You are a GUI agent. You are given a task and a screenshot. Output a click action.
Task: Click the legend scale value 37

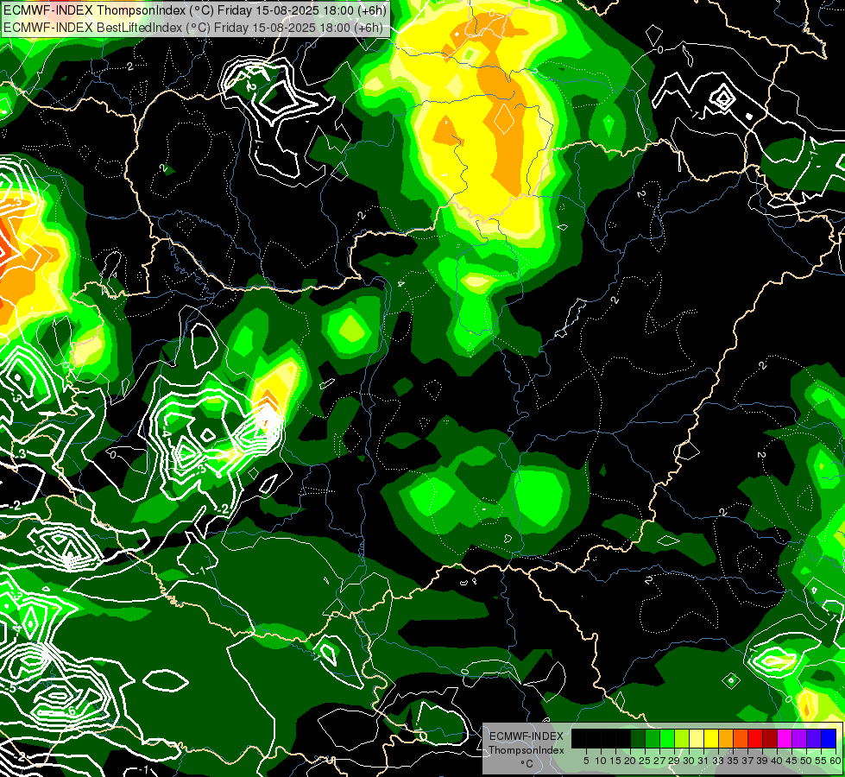(748, 761)
